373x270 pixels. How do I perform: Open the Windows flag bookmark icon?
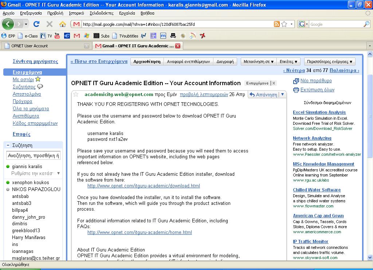(87, 36)
